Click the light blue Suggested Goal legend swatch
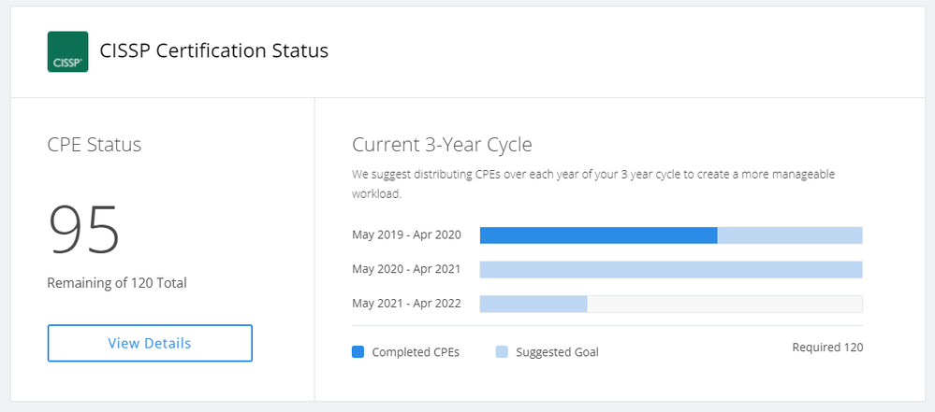This screenshot has height=412, width=935. tap(502, 352)
